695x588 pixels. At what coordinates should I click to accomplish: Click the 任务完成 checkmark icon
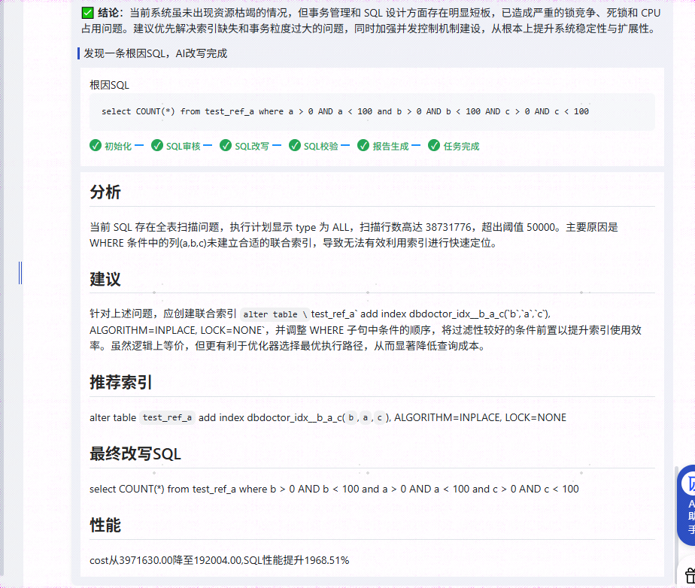435,145
